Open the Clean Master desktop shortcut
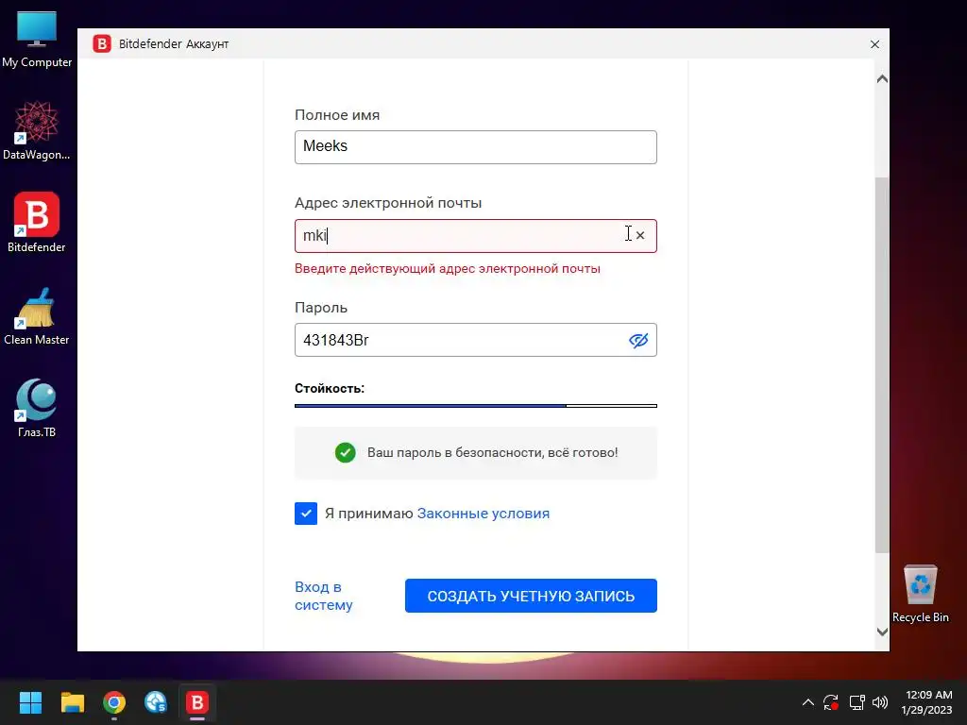 pyautogui.click(x=37, y=315)
